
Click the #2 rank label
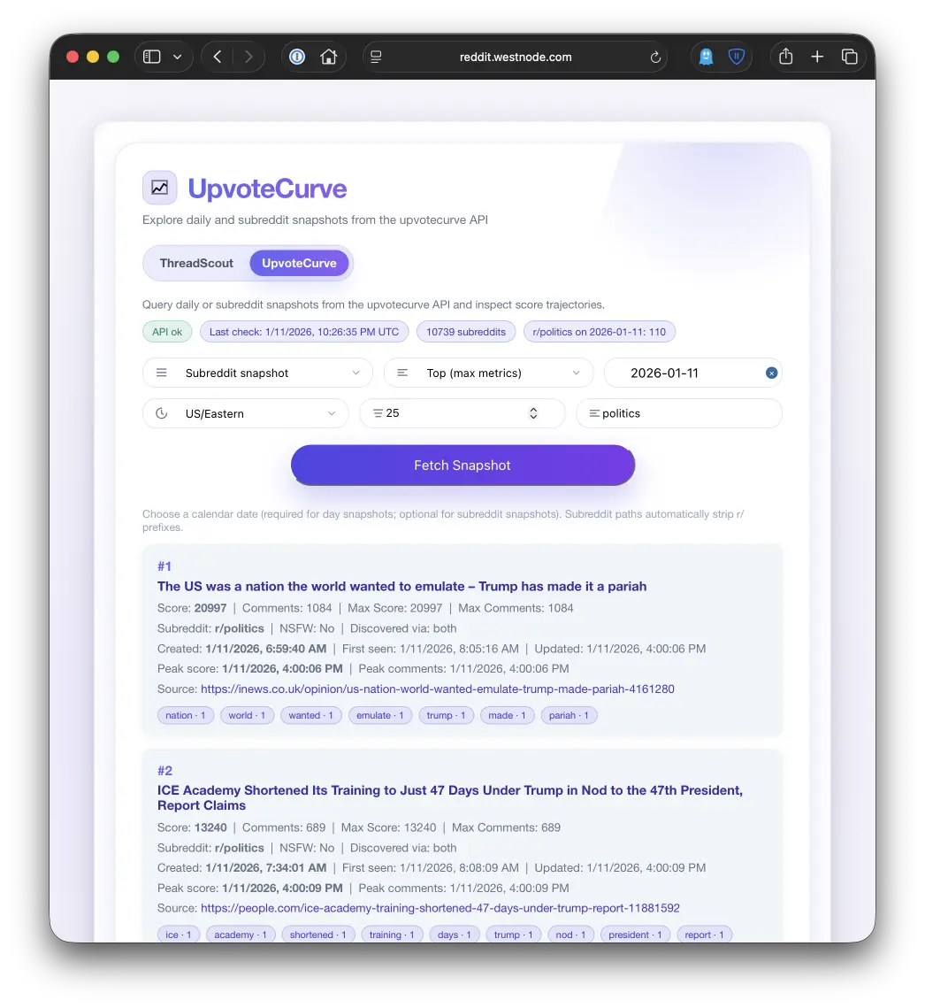[x=165, y=770]
